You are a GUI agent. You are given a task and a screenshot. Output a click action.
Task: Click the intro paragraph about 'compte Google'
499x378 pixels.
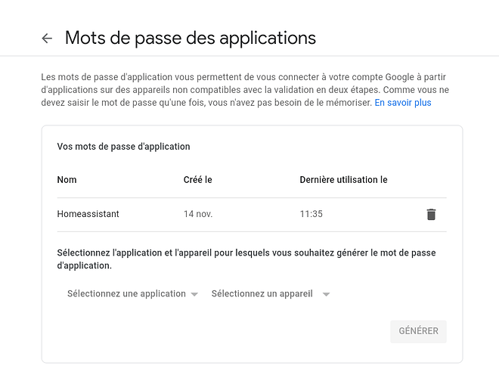tap(245, 90)
